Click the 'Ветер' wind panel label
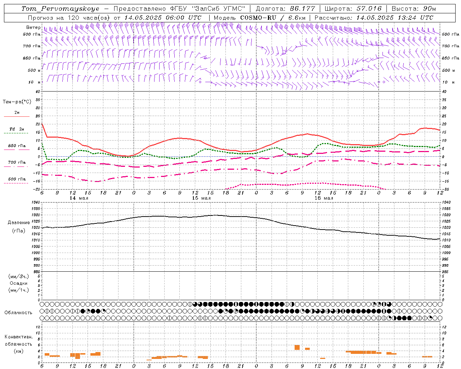Image resolution: width=461 pixels, height=369 pixels. click(33, 27)
